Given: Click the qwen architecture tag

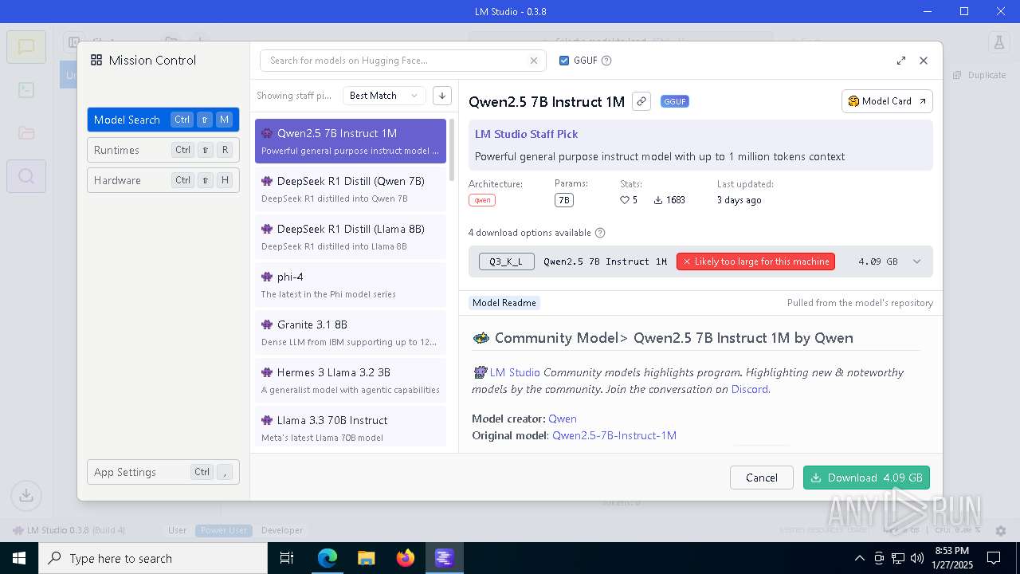Looking at the screenshot, I should (x=482, y=200).
